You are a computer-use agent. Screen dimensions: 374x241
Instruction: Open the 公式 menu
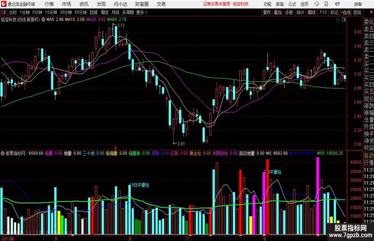click(292, 4)
